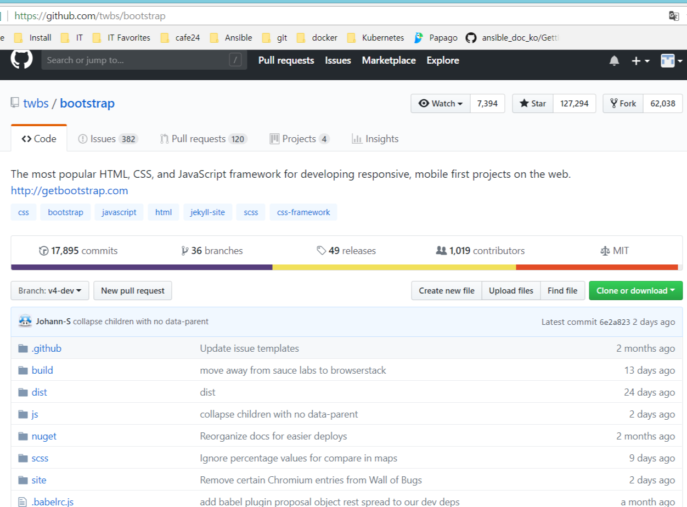Image resolution: width=687 pixels, height=507 pixels.
Task: Open Install bookmark folder
Action: 32,38
